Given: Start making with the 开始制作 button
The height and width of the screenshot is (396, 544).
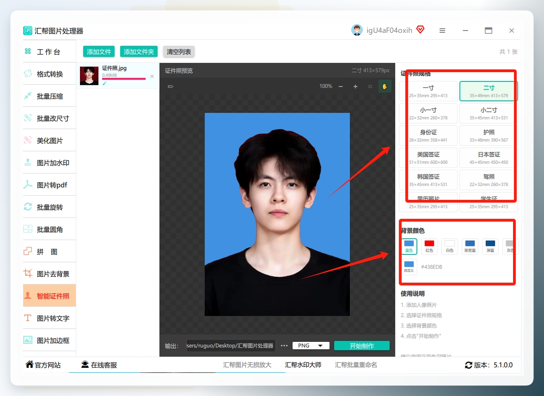Looking at the screenshot, I should pyautogui.click(x=361, y=346).
